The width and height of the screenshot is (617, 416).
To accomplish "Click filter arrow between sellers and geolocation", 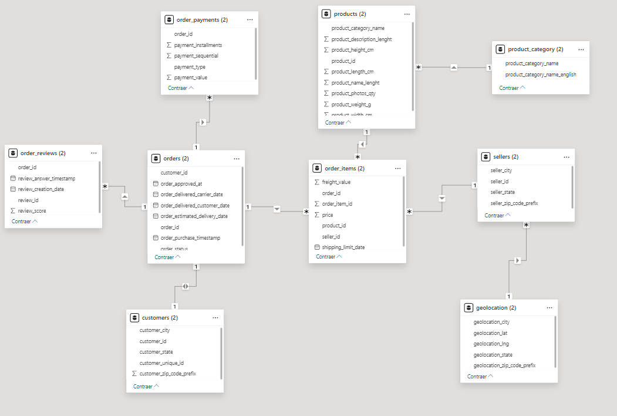I will coord(517,260).
